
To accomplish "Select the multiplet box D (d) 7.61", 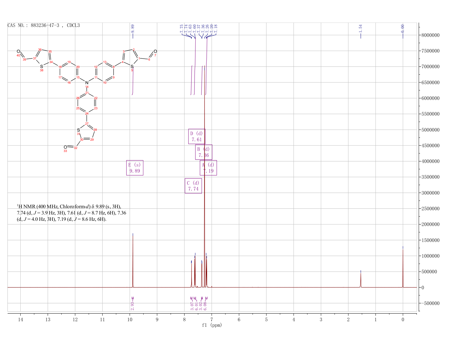I will (x=197, y=136).
